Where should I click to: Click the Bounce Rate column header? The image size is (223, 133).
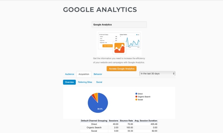click(127, 121)
